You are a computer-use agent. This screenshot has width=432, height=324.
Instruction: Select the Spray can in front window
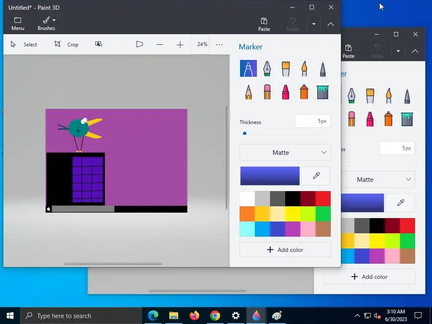point(304,92)
